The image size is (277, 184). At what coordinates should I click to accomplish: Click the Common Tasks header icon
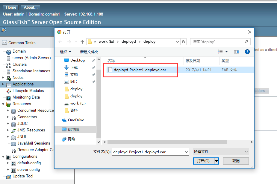click(x=4, y=42)
